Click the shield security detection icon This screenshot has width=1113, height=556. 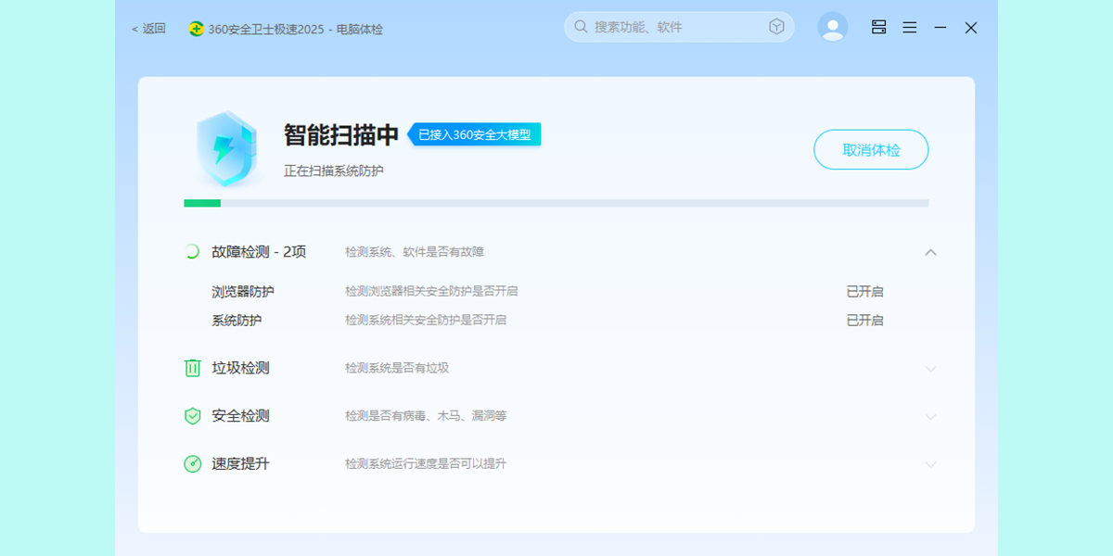click(193, 416)
